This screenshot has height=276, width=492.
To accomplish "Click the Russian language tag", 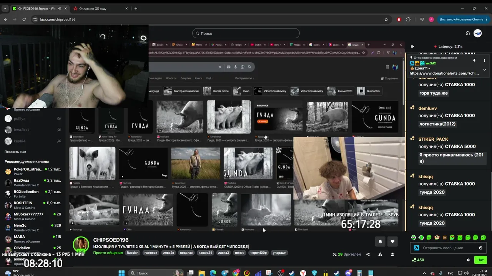I will click(x=133, y=253).
